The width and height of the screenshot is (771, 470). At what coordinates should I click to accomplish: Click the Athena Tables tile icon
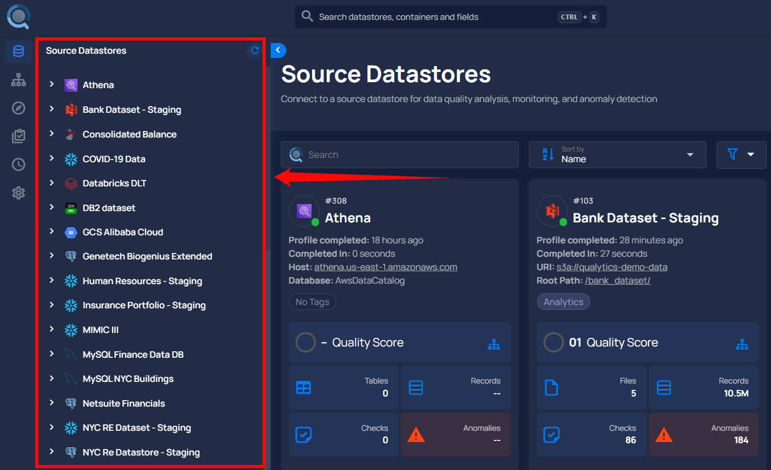pyautogui.click(x=303, y=387)
